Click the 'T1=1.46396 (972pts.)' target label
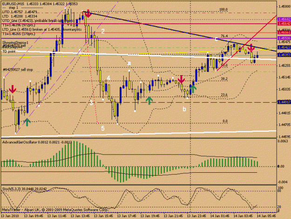 (19, 25)
